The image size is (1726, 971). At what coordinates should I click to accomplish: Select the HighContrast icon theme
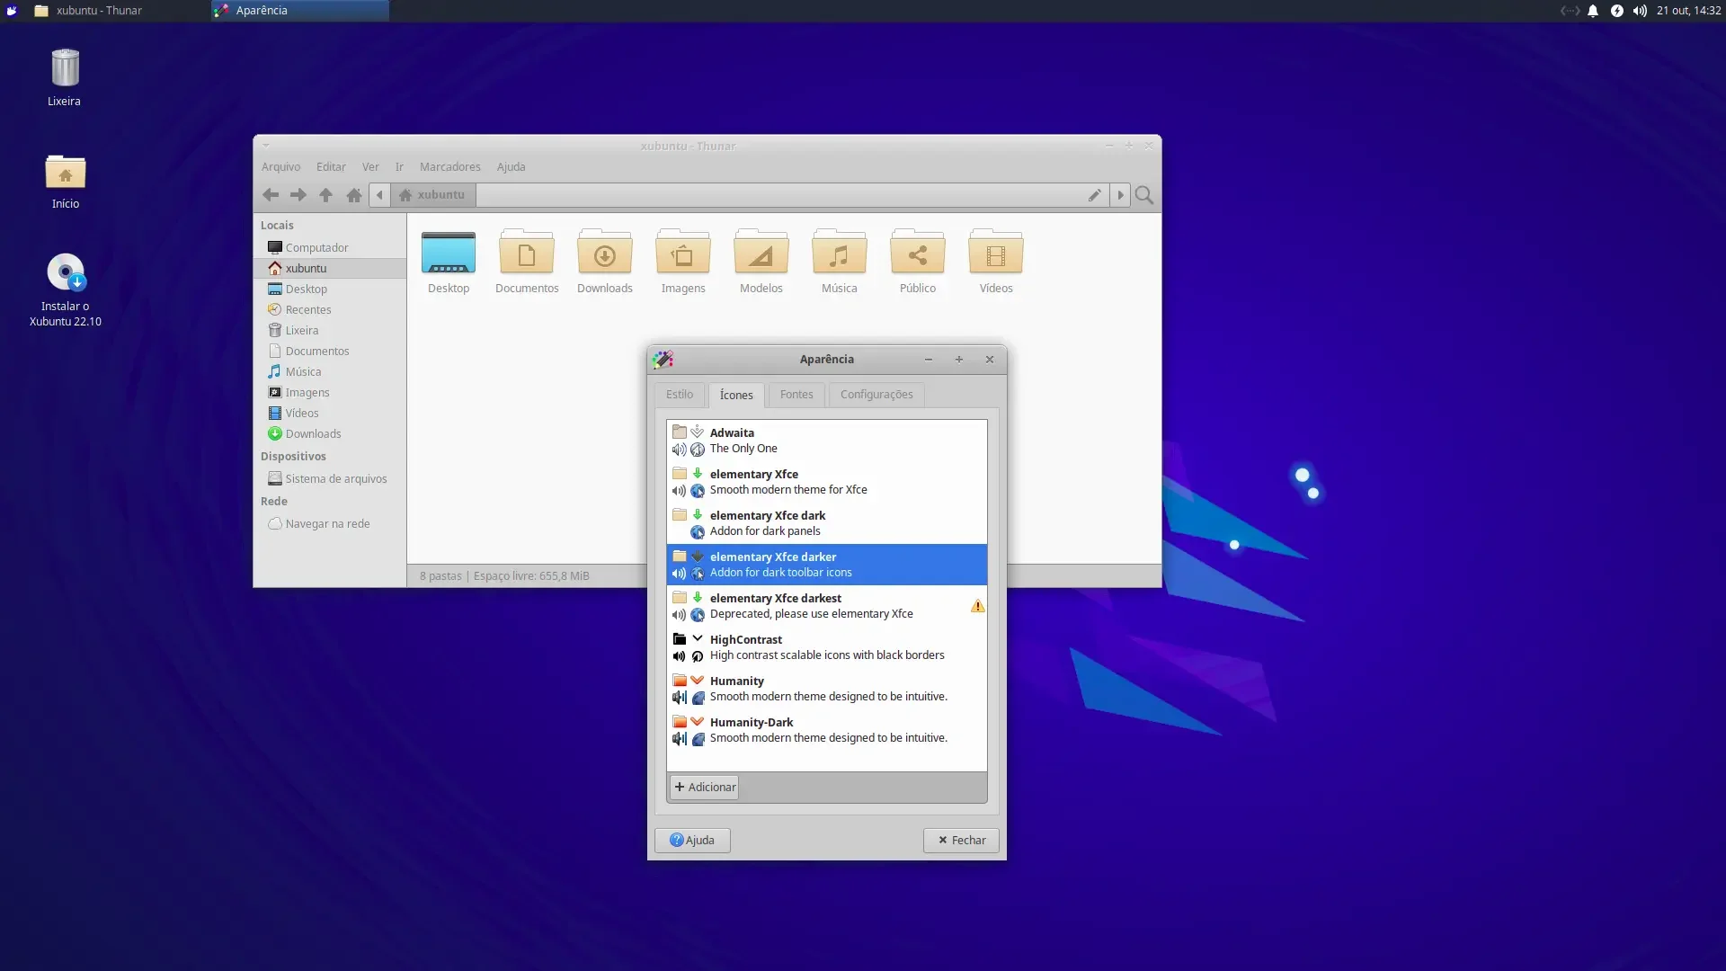pos(827,647)
